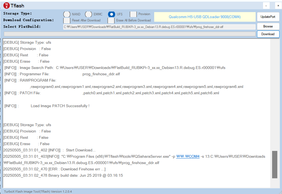Minimize the Tflash window
282x194 pixels.
[266, 5]
